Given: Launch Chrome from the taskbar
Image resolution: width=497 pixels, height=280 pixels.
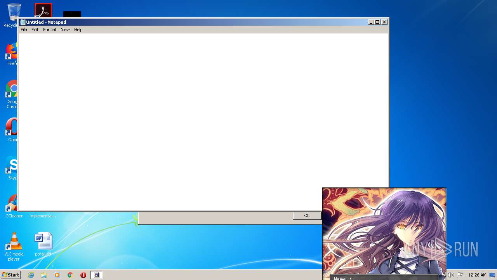Looking at the screenshot, I should (x=70, y=275).
